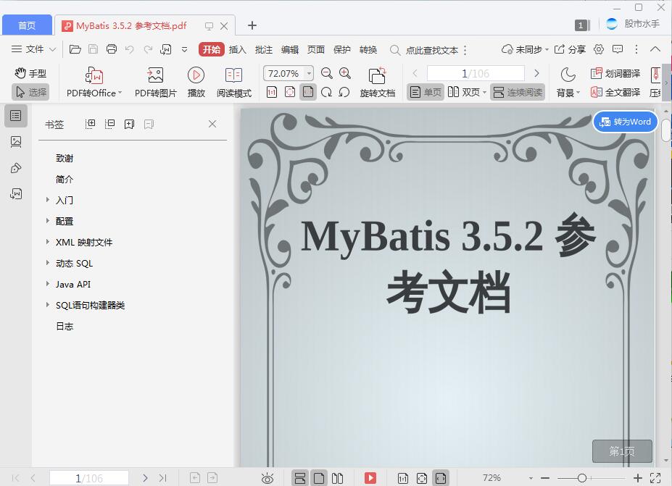Toggle 单页 single page view
The height and width of the screenshot is (486, 672).
[x=425, y=92]
